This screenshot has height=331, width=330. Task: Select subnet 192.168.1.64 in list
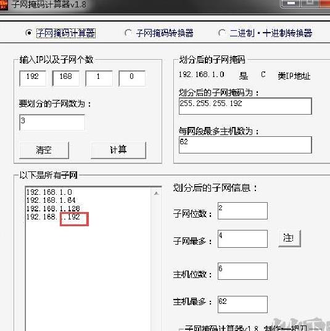(51, 200)
